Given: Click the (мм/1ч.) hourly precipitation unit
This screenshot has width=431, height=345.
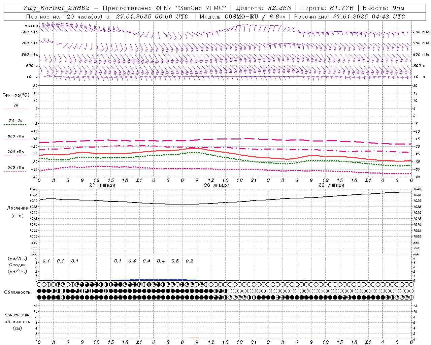Looking at the screenshot, I should pyautogui.click(x=18, y=271).
